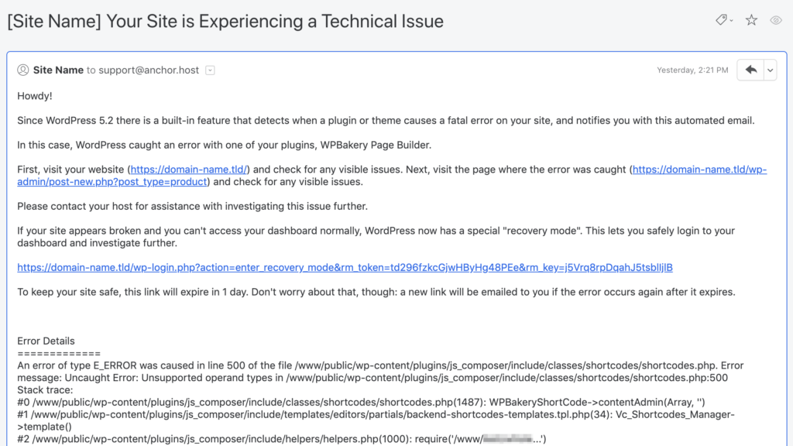Image resolution: width=793 pixels, height=446 pixels.
Task: Expand recipient details next to support@anchor.host
Action: pyautogui.click(x=210, y=70)
